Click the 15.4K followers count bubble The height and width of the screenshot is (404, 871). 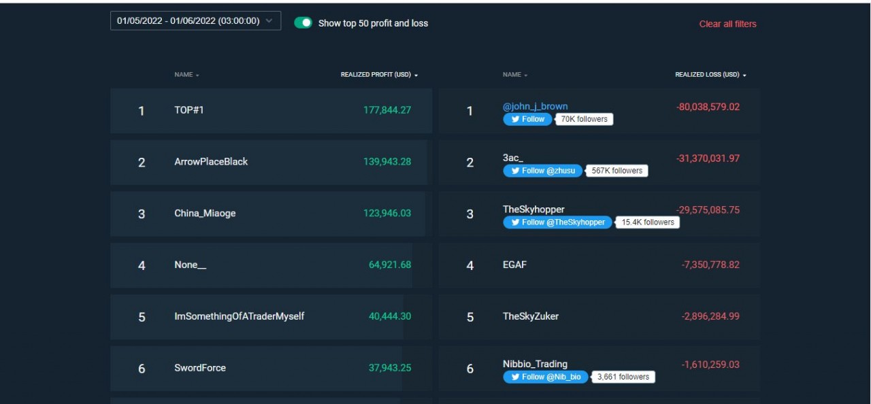[648, 222]
